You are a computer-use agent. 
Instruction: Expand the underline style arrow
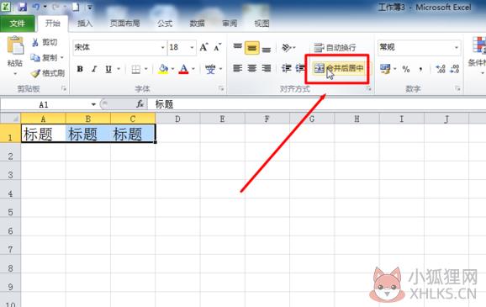coord(119,69)
